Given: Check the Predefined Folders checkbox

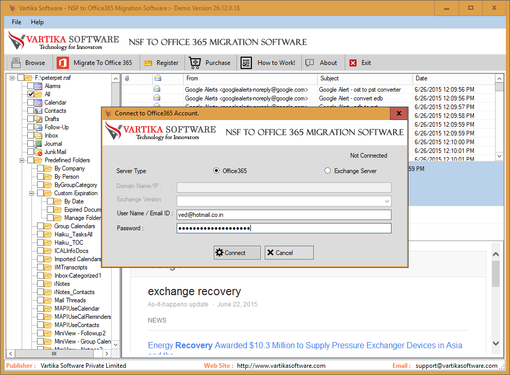Looking at the screenshot, I should (x=30, y=160).
